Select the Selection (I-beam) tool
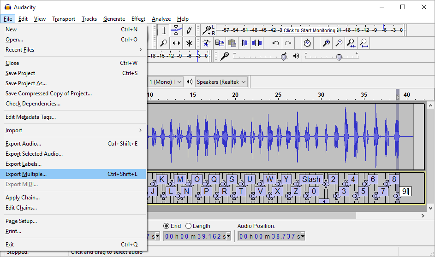 (x=164, y=30)
